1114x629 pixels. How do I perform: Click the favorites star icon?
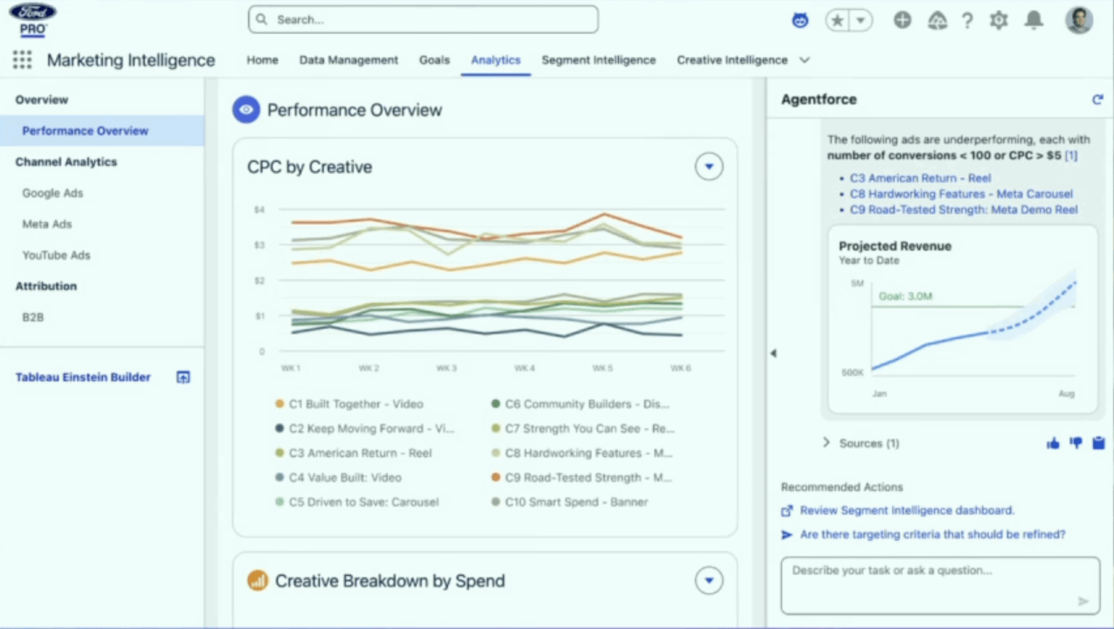pyautogui.click(x=838, y=20)
